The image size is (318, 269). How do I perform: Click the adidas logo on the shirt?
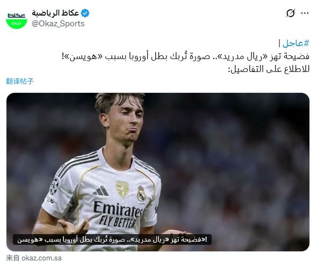100,191
